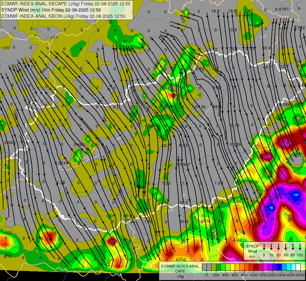
Task: Click the '1000' tick label in CAPE legend
Action: pos(253,275)
